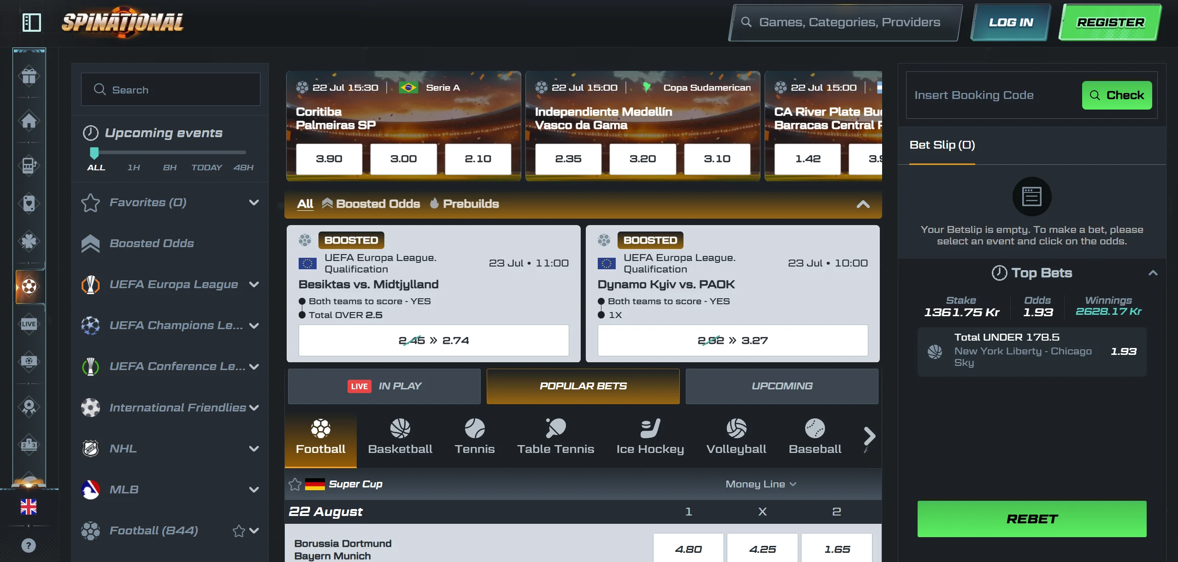
Task: Toggle favorite star on Football (844)
Action: pyautogui.click(x=239, y=531)
